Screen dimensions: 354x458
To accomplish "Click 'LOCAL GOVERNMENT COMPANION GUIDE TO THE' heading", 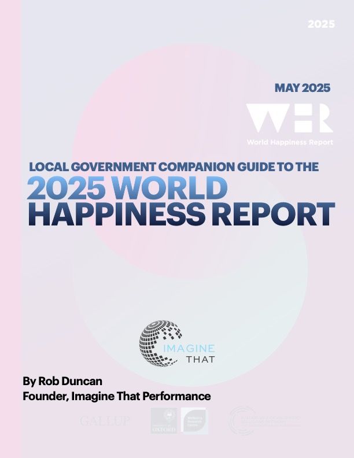I will pos(174,167).
